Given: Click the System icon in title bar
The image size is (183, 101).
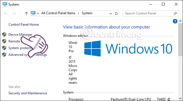Looking at the screenshot, I should tap(5, 4).
